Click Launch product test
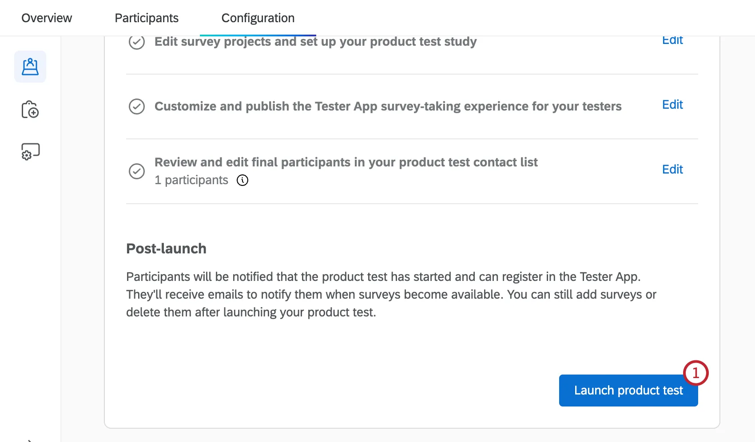This screenshot has height=442, width=755. pyautogui.click(x=628, y=390)
